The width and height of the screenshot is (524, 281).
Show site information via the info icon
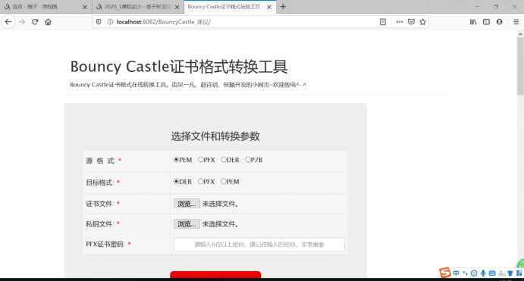110,22
